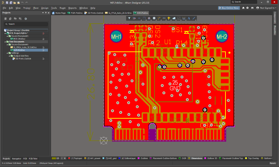Select the Top Overlay layer tab
The width and height of the screenshot is (279, 167).
pos(252,158)
